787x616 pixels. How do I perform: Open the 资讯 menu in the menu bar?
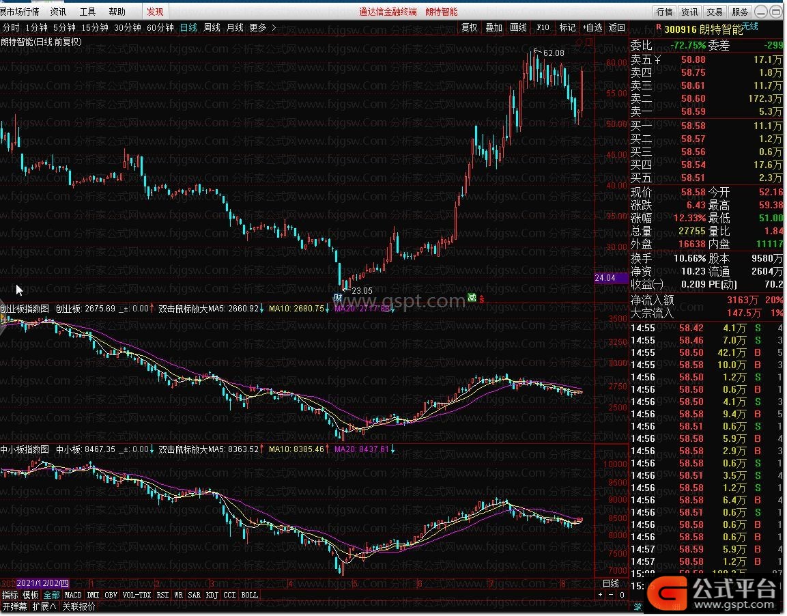click(x=58, y=12)
